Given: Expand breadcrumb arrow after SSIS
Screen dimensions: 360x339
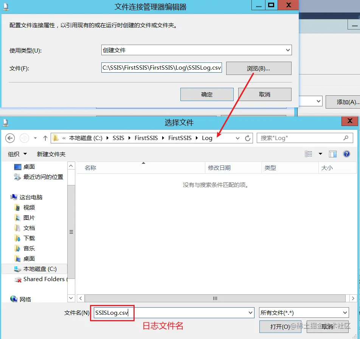Looking at the screenshot, I should click(x=129, y=138).
